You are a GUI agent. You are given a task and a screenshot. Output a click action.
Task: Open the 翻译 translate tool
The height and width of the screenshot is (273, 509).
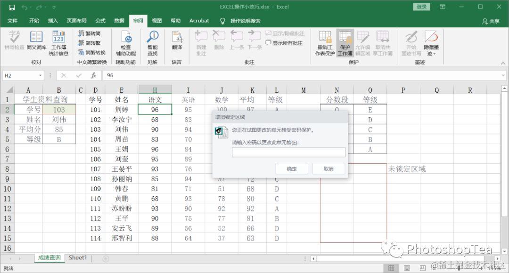(x=177, y=40)
